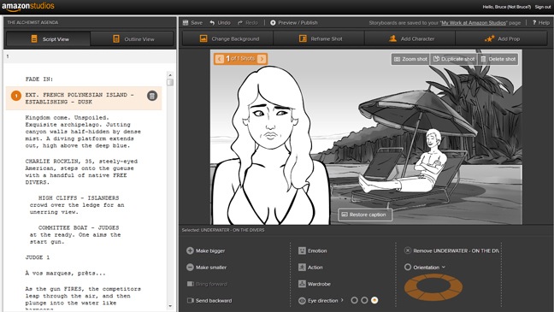Open Wardrobe options

click(x=315, y=284)
